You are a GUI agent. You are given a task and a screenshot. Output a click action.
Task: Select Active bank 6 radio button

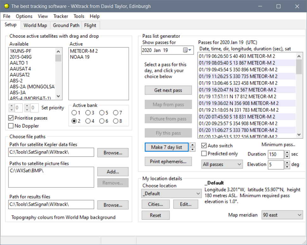click(102, 121)
